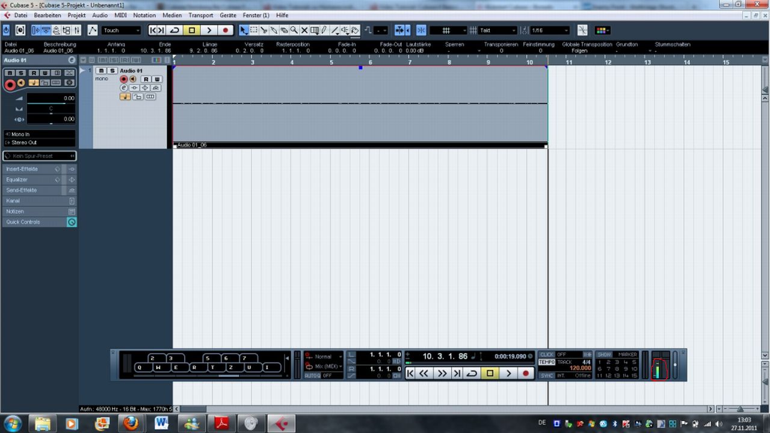Viewport: 770px width, 433px height.
Task: Toggle CLICK metronome on transport panel
Action: click(x=546, y=355)
